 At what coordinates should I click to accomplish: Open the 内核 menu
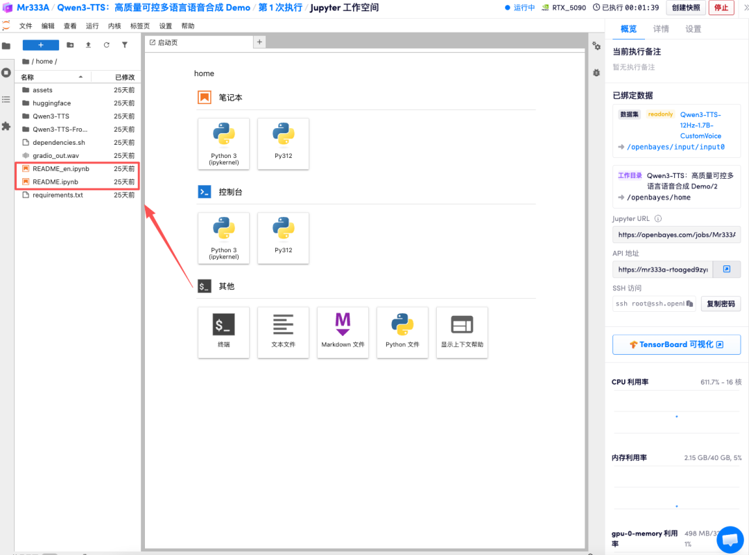point(114,26)
